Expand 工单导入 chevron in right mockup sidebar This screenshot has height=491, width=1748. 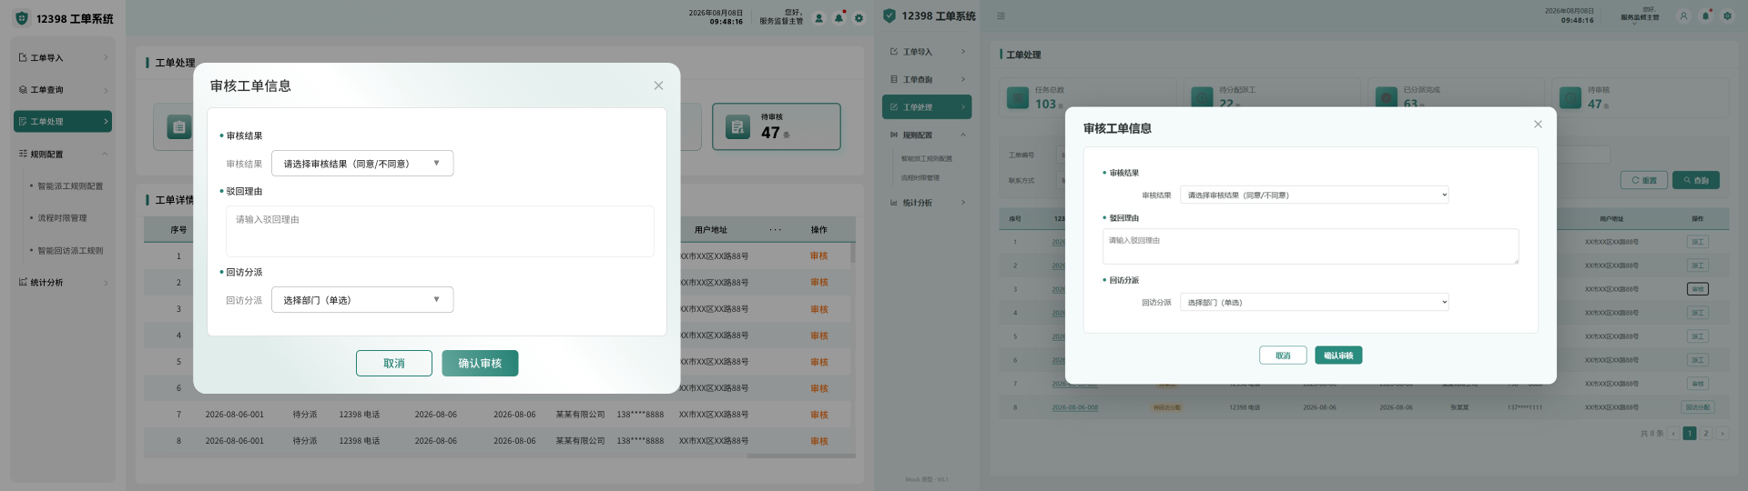963,52
